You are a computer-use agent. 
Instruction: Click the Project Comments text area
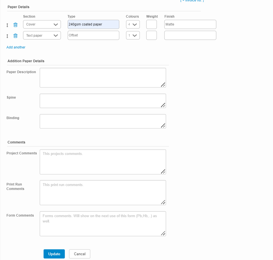pyautogui.click(x=103, y=162)
